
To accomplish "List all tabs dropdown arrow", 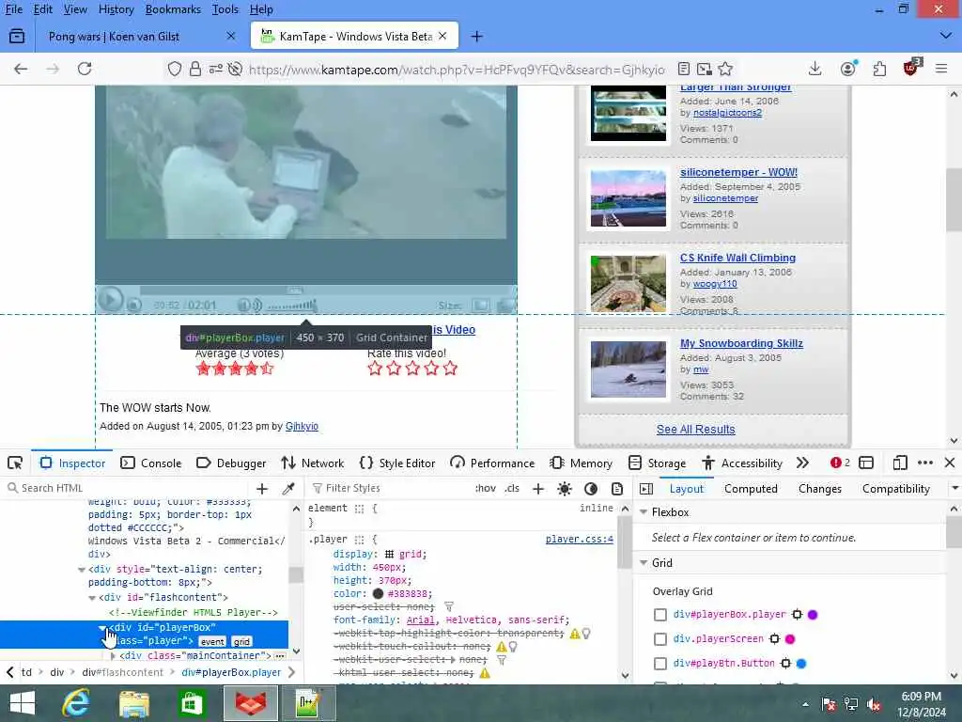I will tap(945, 37).
